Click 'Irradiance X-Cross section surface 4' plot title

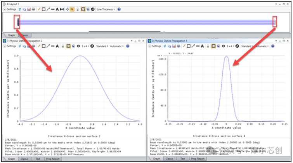(219, 136)
